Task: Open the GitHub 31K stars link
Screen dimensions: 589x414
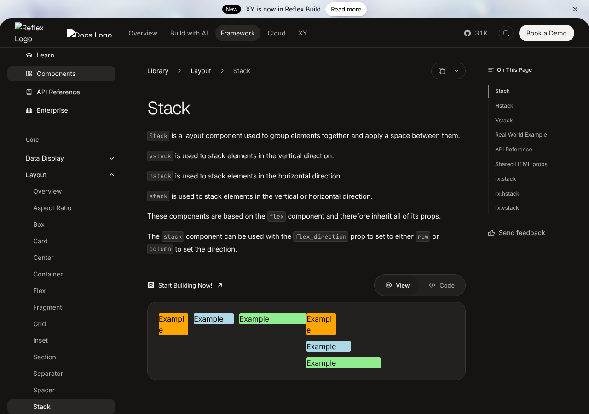Action: point(476,33)
